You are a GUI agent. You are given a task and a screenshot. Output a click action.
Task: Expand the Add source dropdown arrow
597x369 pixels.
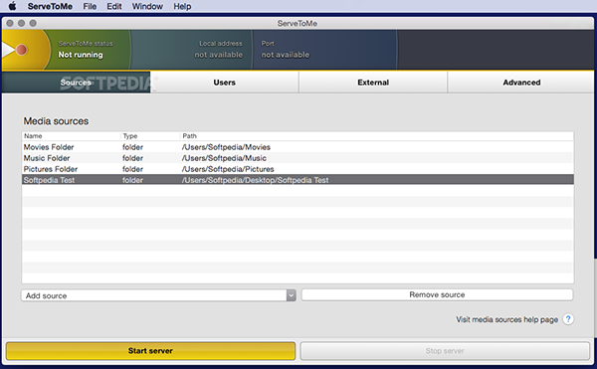coord(292,295)
